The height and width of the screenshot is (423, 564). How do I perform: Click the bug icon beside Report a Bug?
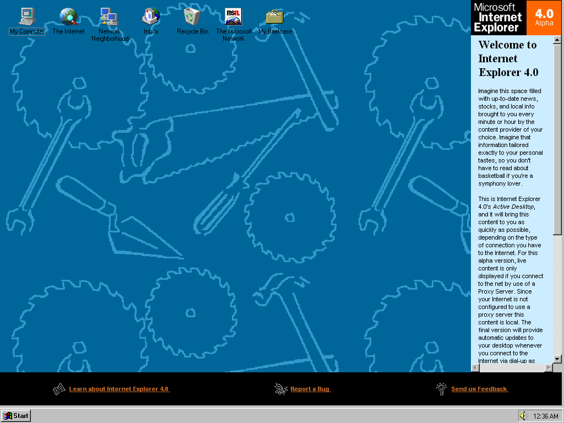[x=281, y=389]
